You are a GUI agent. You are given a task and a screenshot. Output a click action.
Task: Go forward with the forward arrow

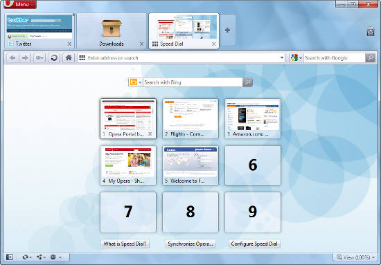tap(25, 58)
